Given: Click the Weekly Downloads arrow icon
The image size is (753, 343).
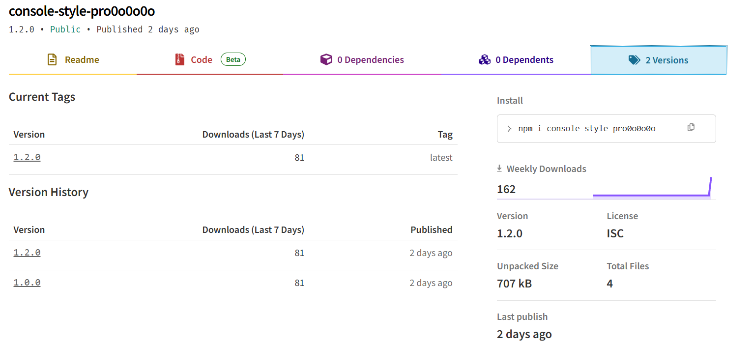Looking at the screenshot, I should point(499,169).
